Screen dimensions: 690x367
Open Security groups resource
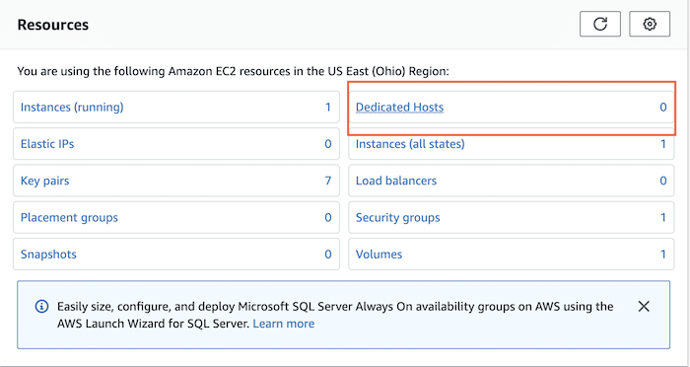[x=398, y=218]
